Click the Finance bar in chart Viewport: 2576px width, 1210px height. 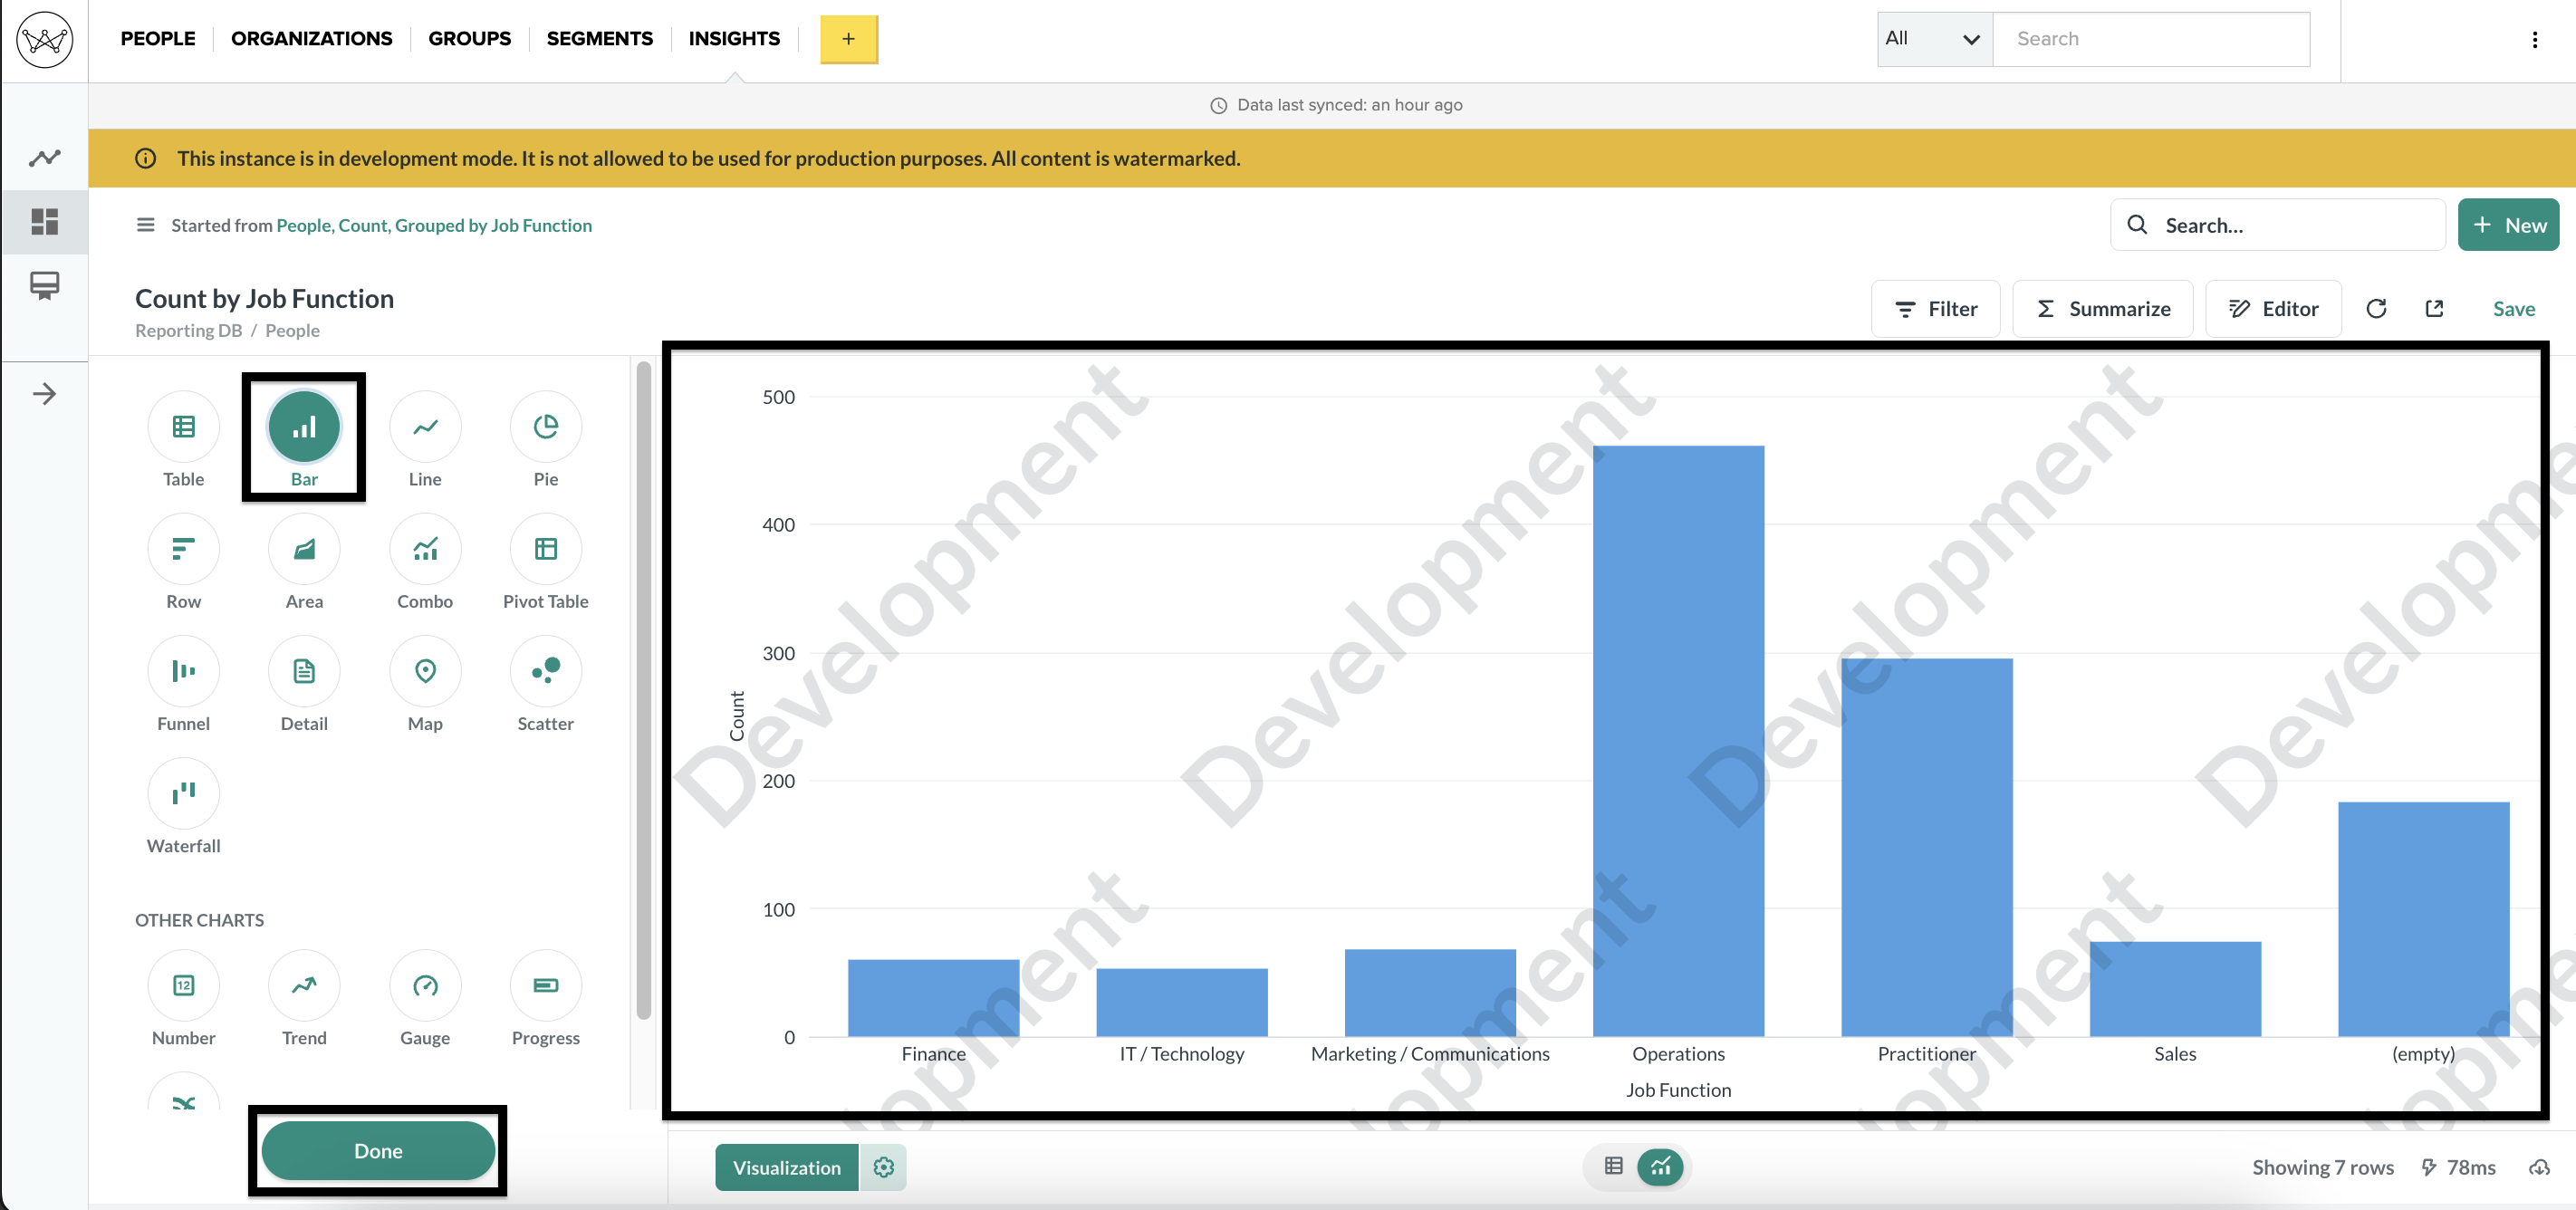pyautogui.click(x=933, y=998)
